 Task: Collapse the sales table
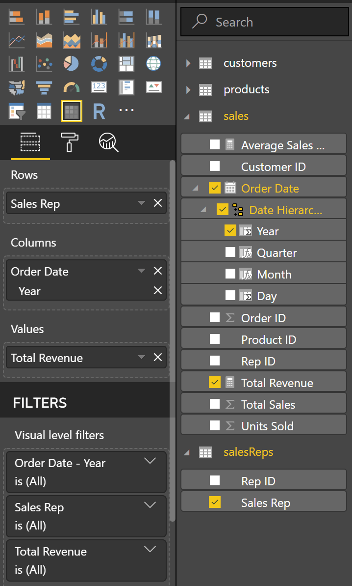[x=186, y=116]
